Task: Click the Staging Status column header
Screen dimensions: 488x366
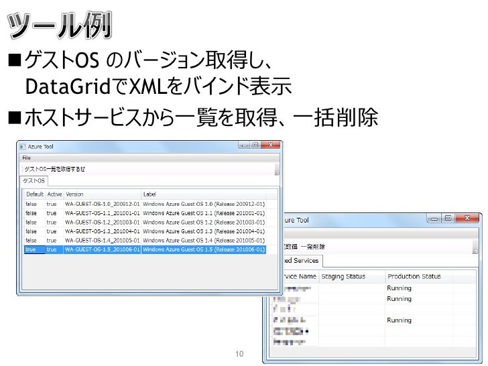Action: click(352, 276)
